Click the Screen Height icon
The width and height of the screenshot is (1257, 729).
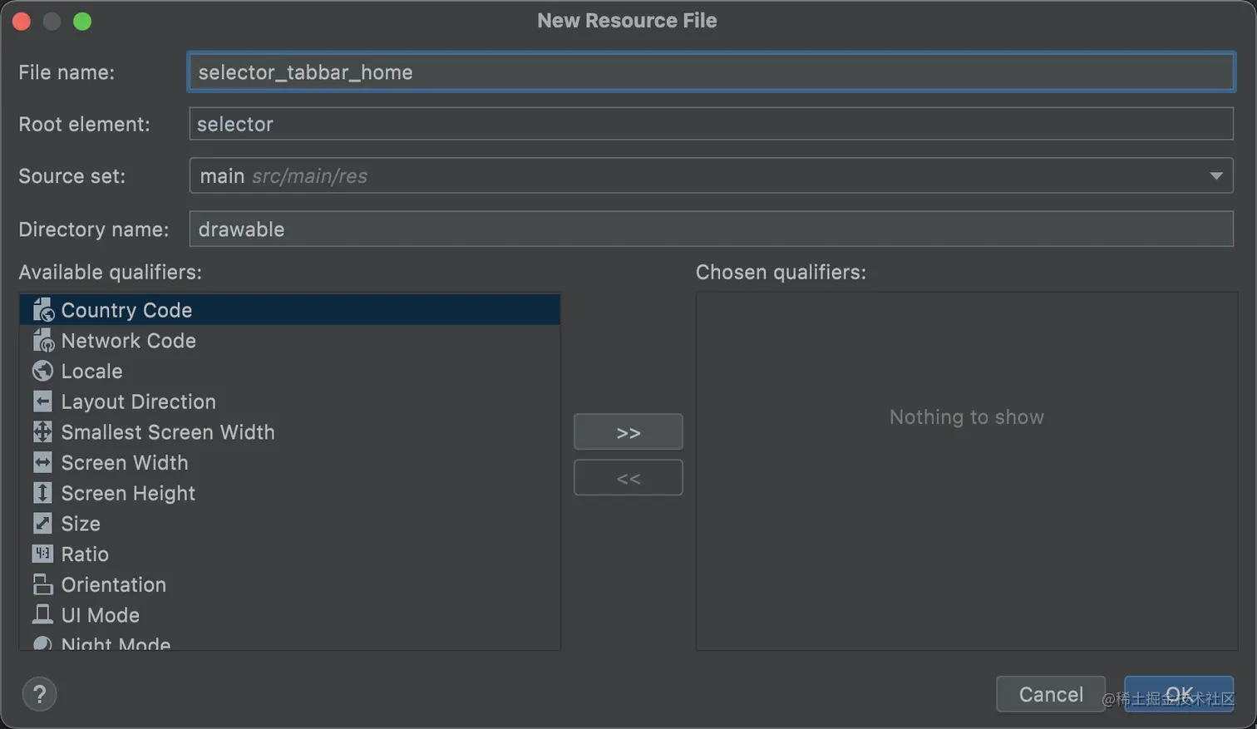coord(42,493)
